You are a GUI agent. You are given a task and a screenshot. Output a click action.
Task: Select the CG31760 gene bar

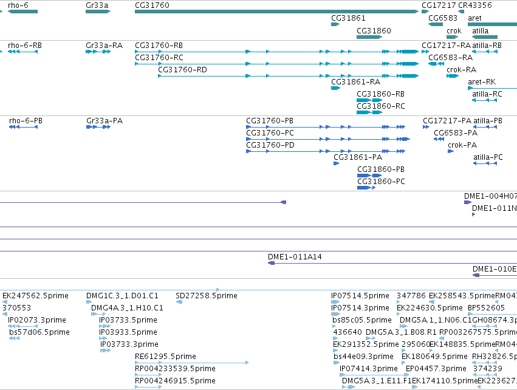[276, 12]
